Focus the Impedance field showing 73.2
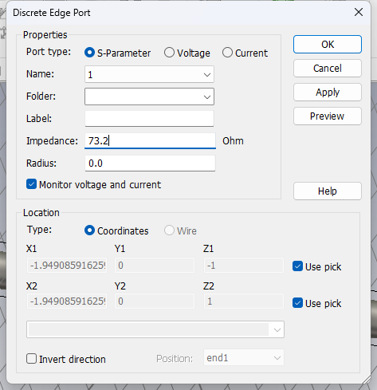 (150, 140)
